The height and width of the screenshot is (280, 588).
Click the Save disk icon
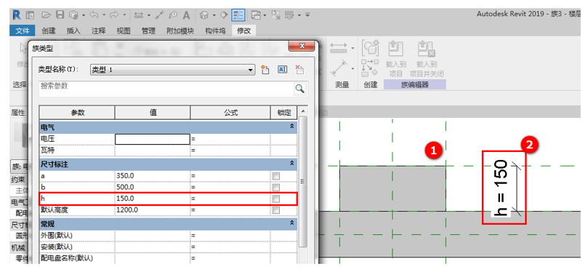[x=60, y=15]
